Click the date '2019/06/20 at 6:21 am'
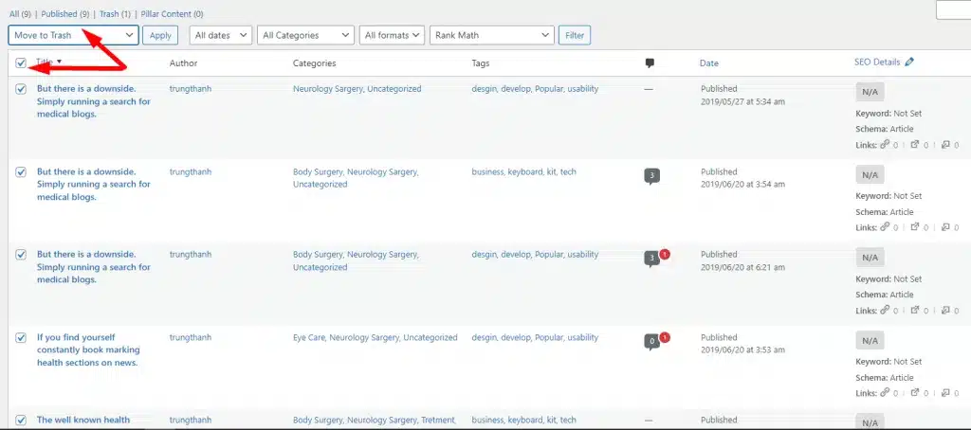971x430 pixels. coord(743,267)
